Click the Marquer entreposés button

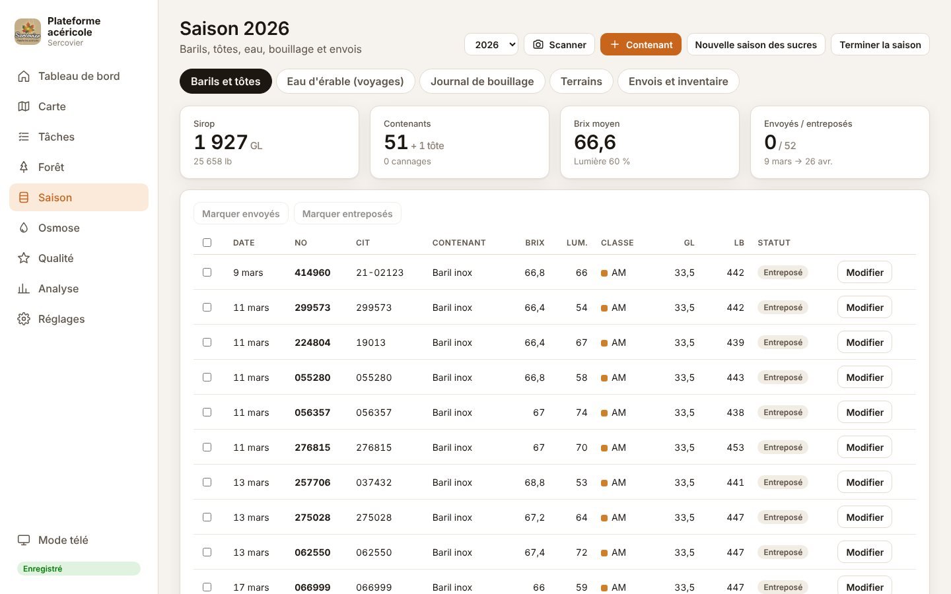point(347,213)
